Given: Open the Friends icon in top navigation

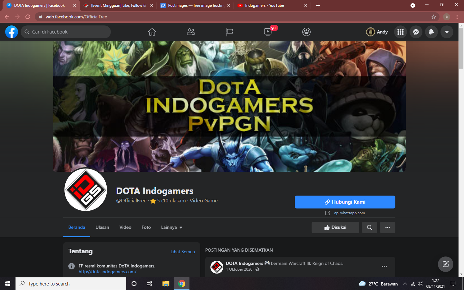Looking at the screenshot, I should (191, 32).
